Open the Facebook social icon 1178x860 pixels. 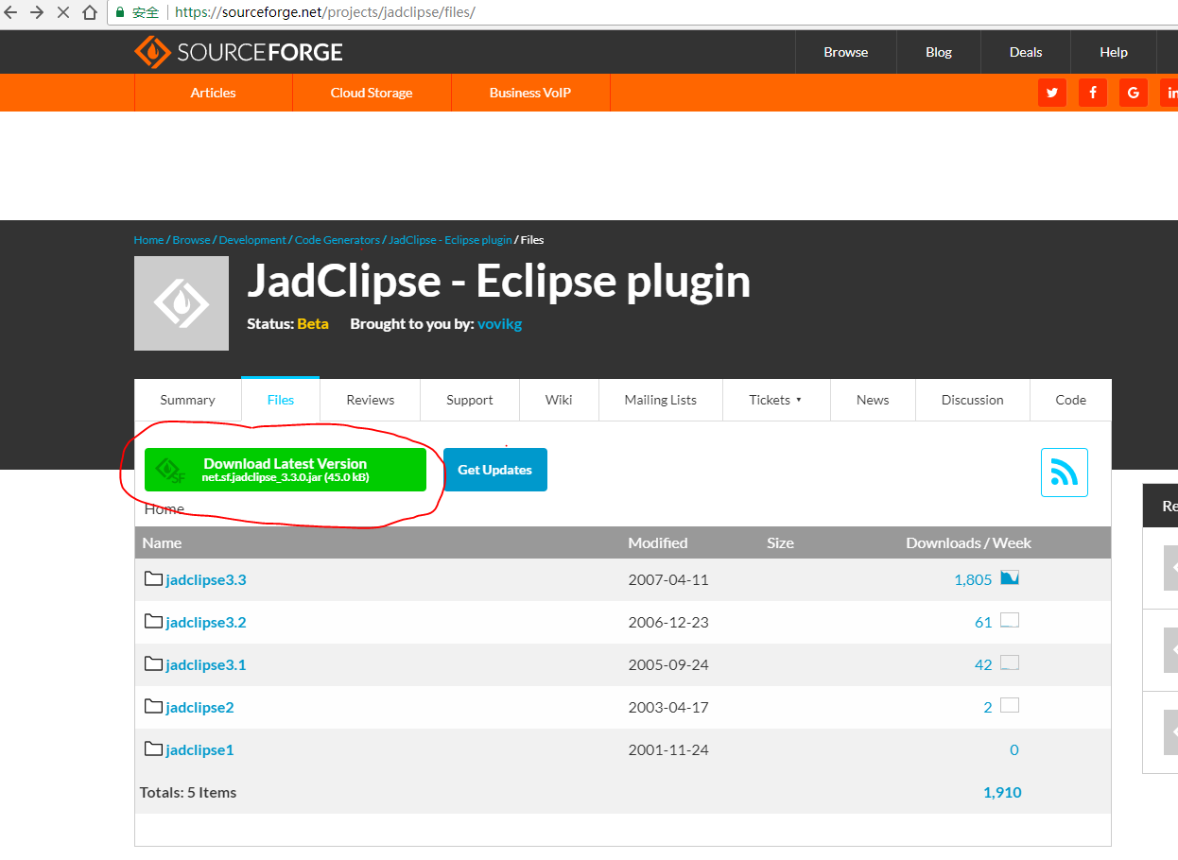coord(1093,93)
